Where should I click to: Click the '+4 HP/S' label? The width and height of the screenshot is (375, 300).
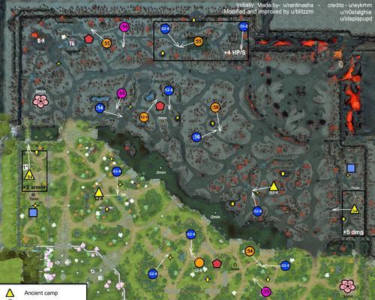(235, 52)
